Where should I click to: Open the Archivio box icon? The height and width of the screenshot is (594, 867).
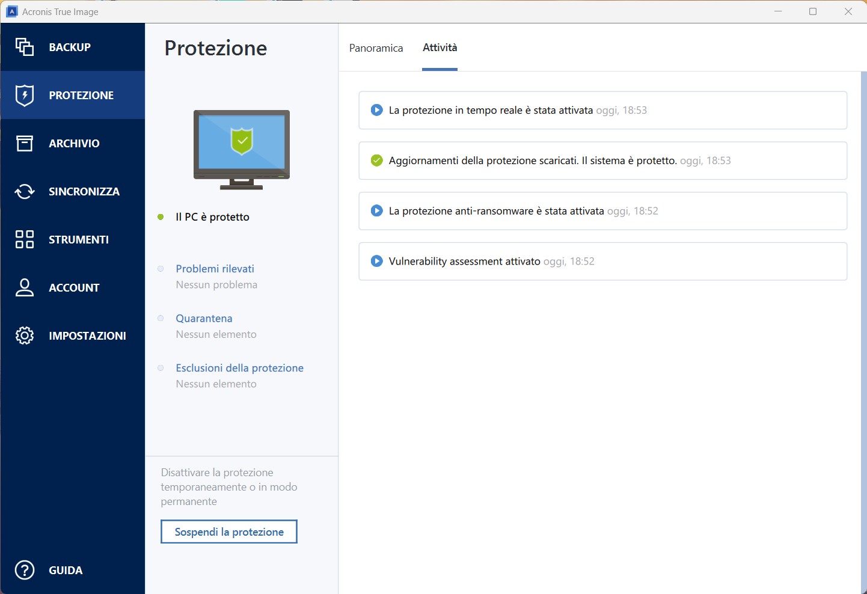click(x=25, y=143)
